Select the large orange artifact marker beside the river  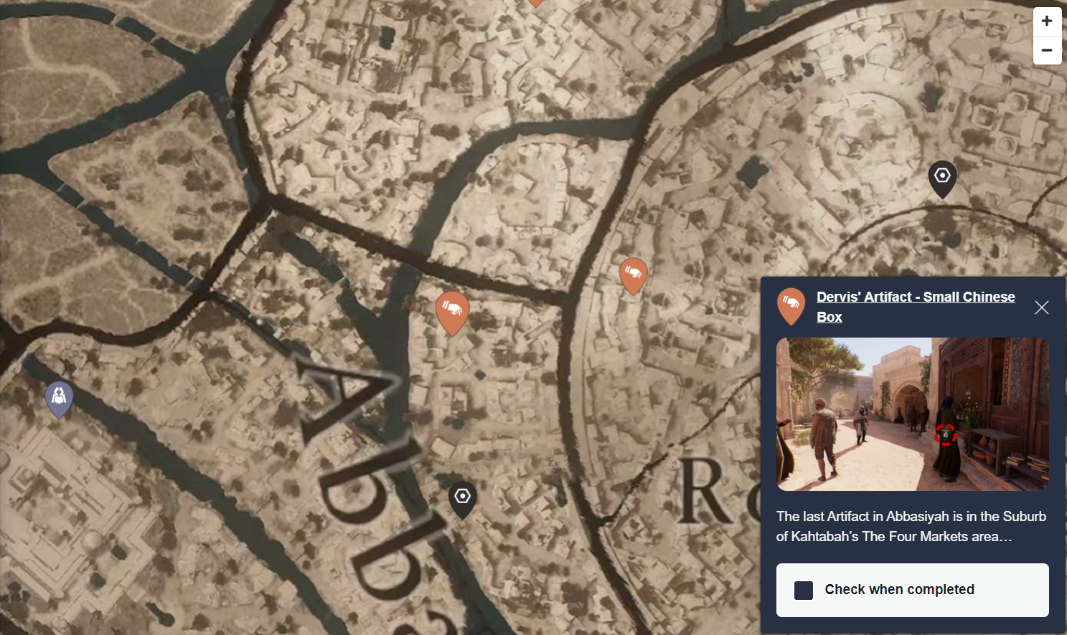[x=452, y=313]
